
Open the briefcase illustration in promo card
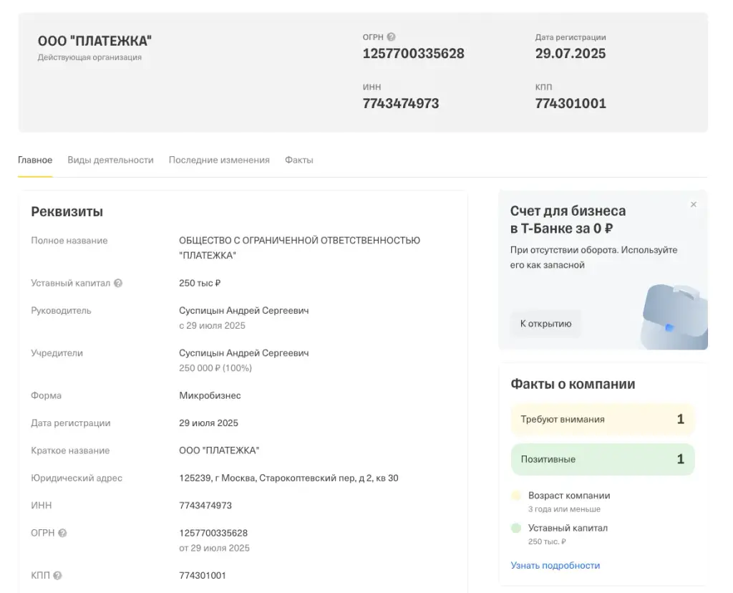(674, 317)
